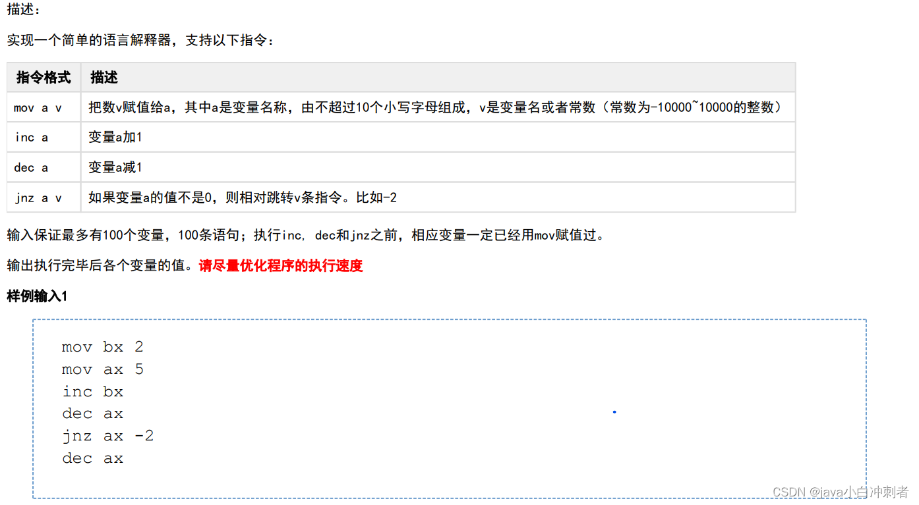
Task: Click the 'dec a' table cell
Action: point(44,168)
